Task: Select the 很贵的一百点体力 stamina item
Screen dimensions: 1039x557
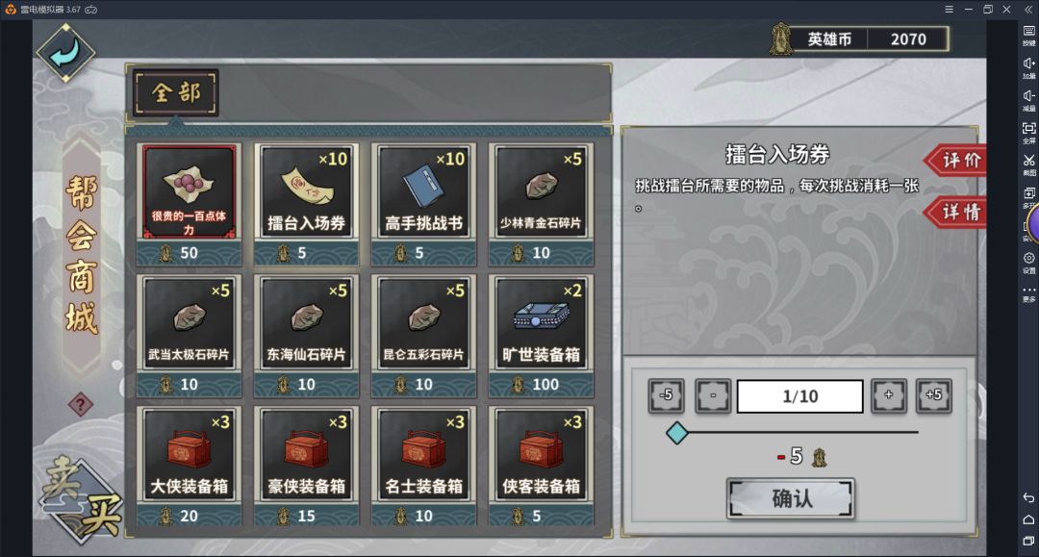Action: coord(189,204)
